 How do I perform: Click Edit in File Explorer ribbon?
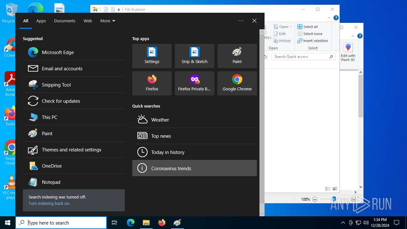pos(279,34)
